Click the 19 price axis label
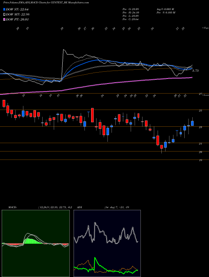This screenshot has height=277, width=209. click(x=200, y=160)
